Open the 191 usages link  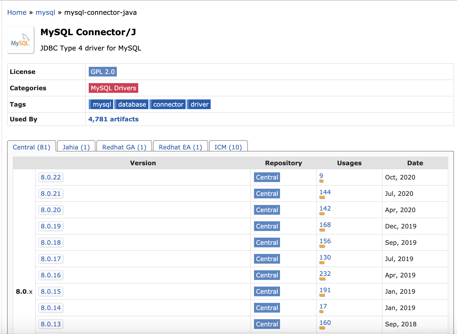325,290
